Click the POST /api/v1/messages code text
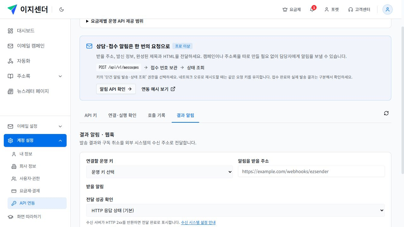The image size is (404, 227). point(119,67)
